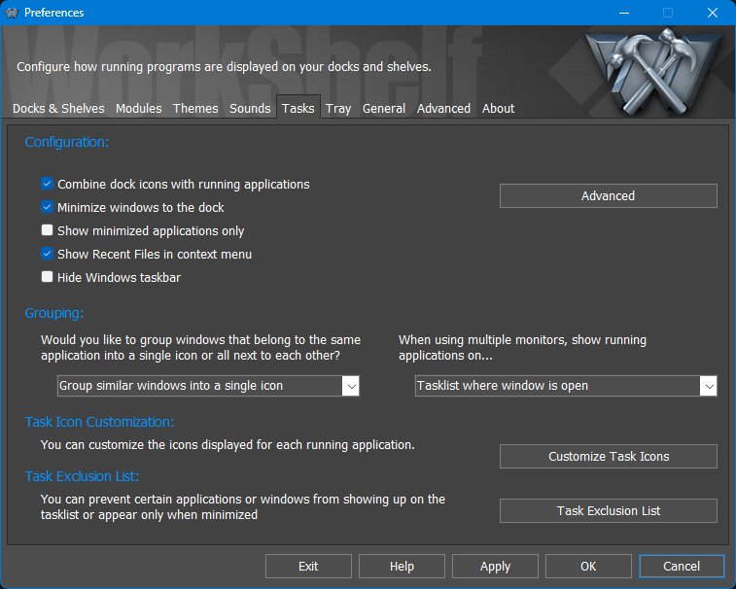Go to the Themes tab
This screenshot has height=589, width=736.
[x=195, y=109]
